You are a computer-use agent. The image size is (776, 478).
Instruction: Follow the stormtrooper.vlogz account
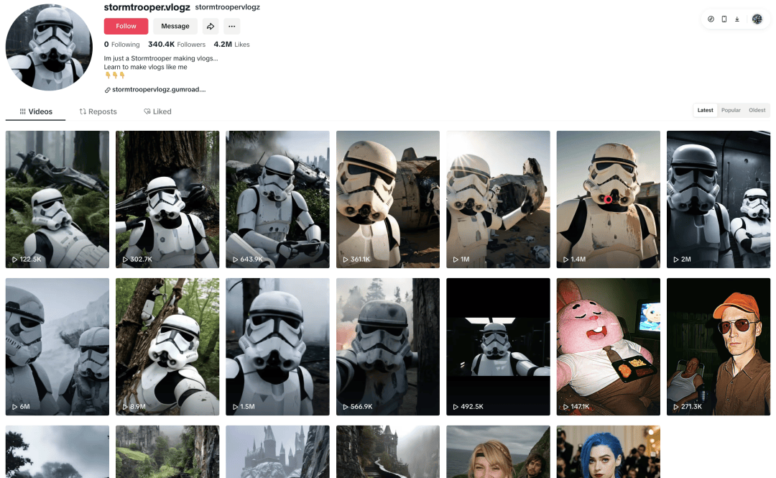click(126, 27)
